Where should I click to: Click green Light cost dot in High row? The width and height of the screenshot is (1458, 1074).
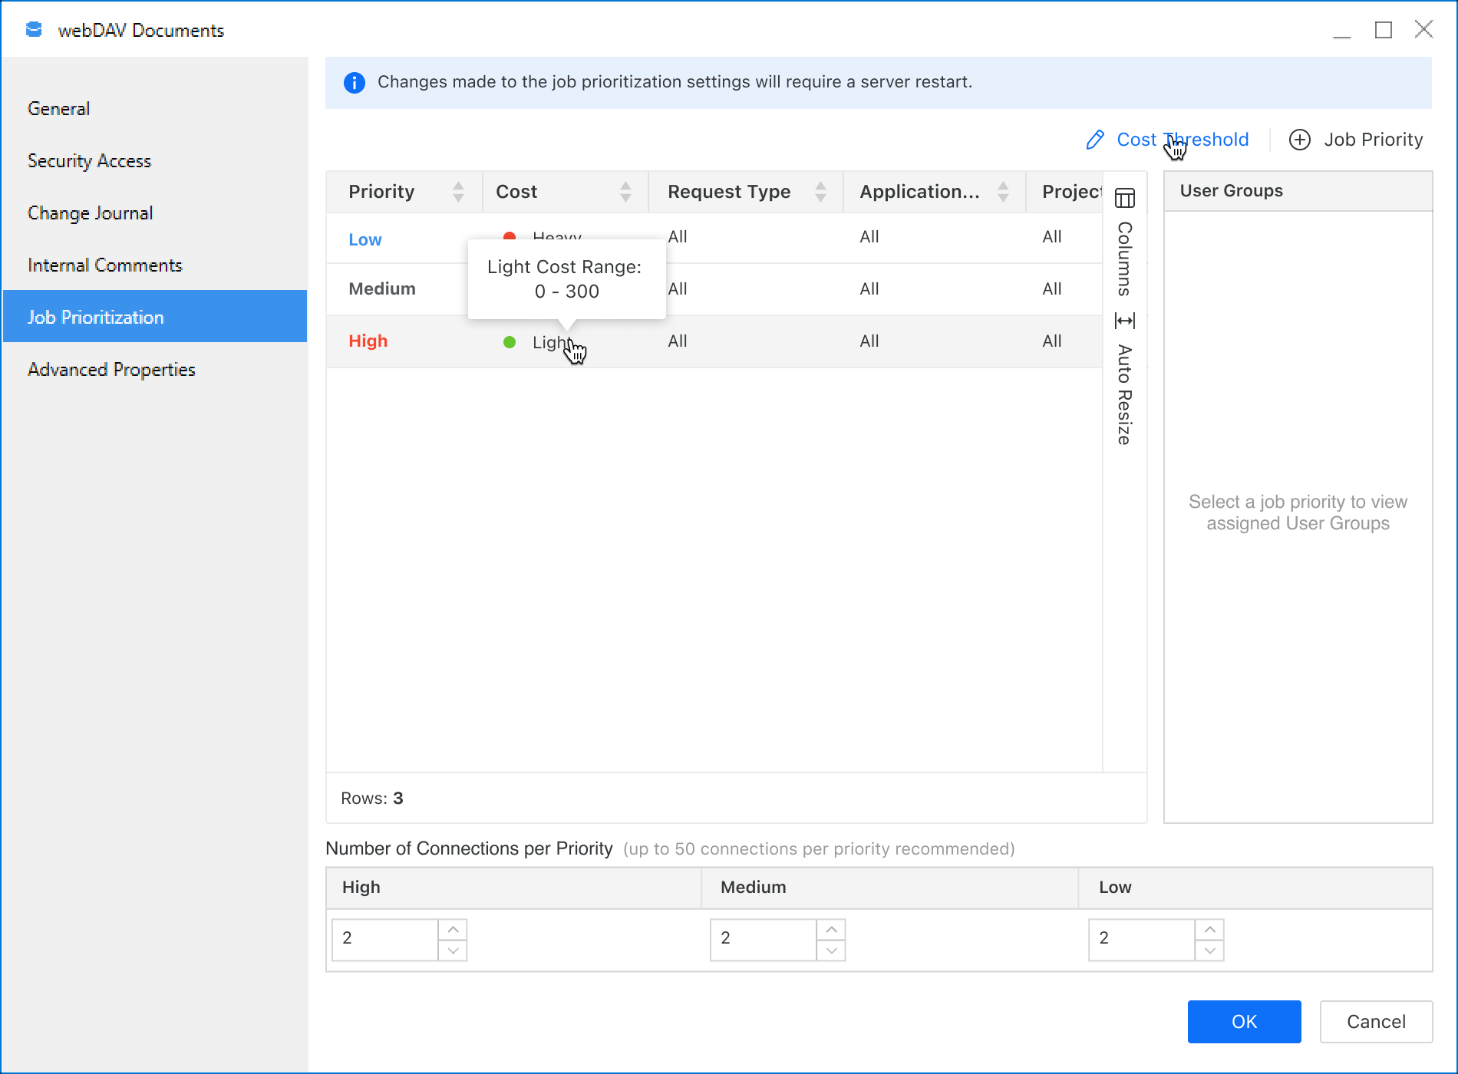pos(510,342)
